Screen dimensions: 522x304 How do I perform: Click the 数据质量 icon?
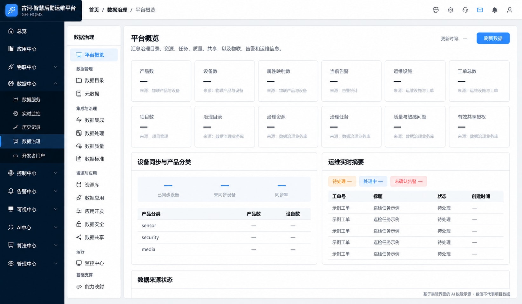79,146
